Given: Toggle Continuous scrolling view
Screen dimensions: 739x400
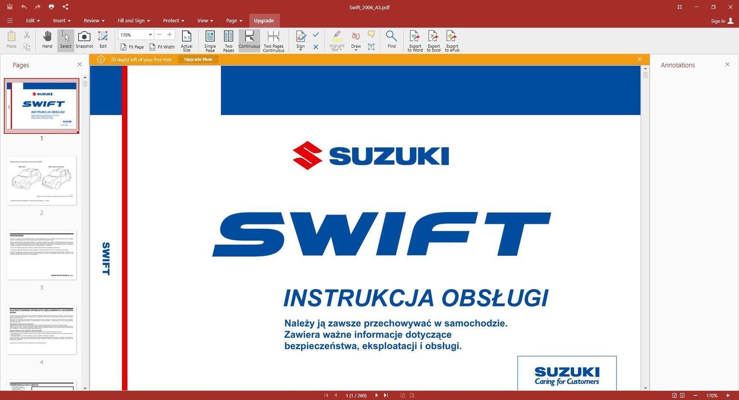Looking at the screenshot, I should click(x=249, y=40).
